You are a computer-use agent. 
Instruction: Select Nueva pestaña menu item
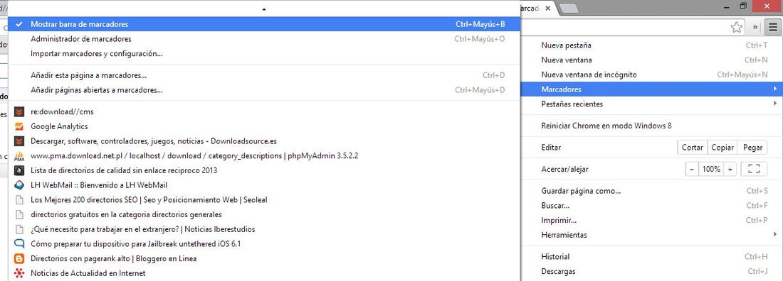click(651, 45)
